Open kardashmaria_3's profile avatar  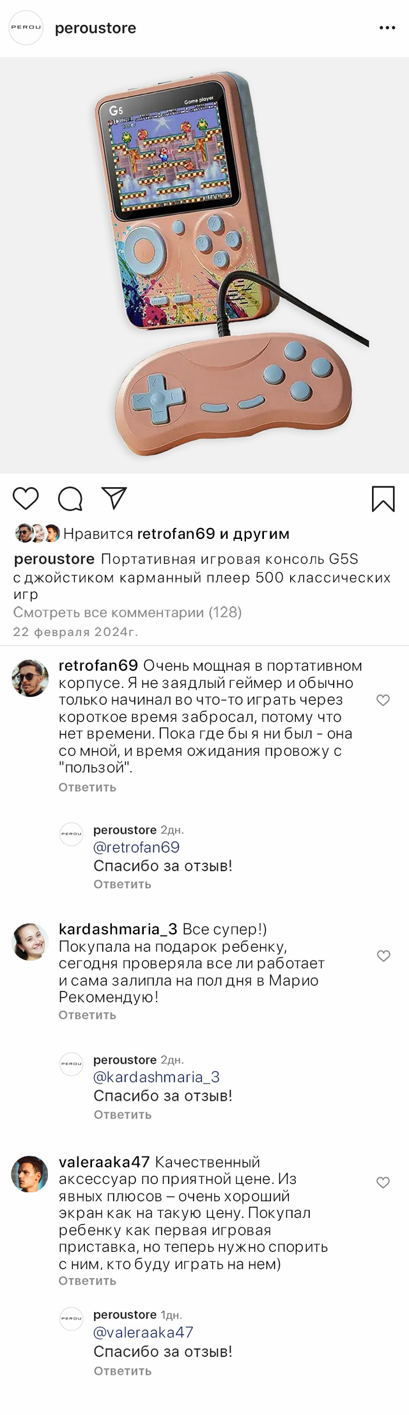point(30,942)
